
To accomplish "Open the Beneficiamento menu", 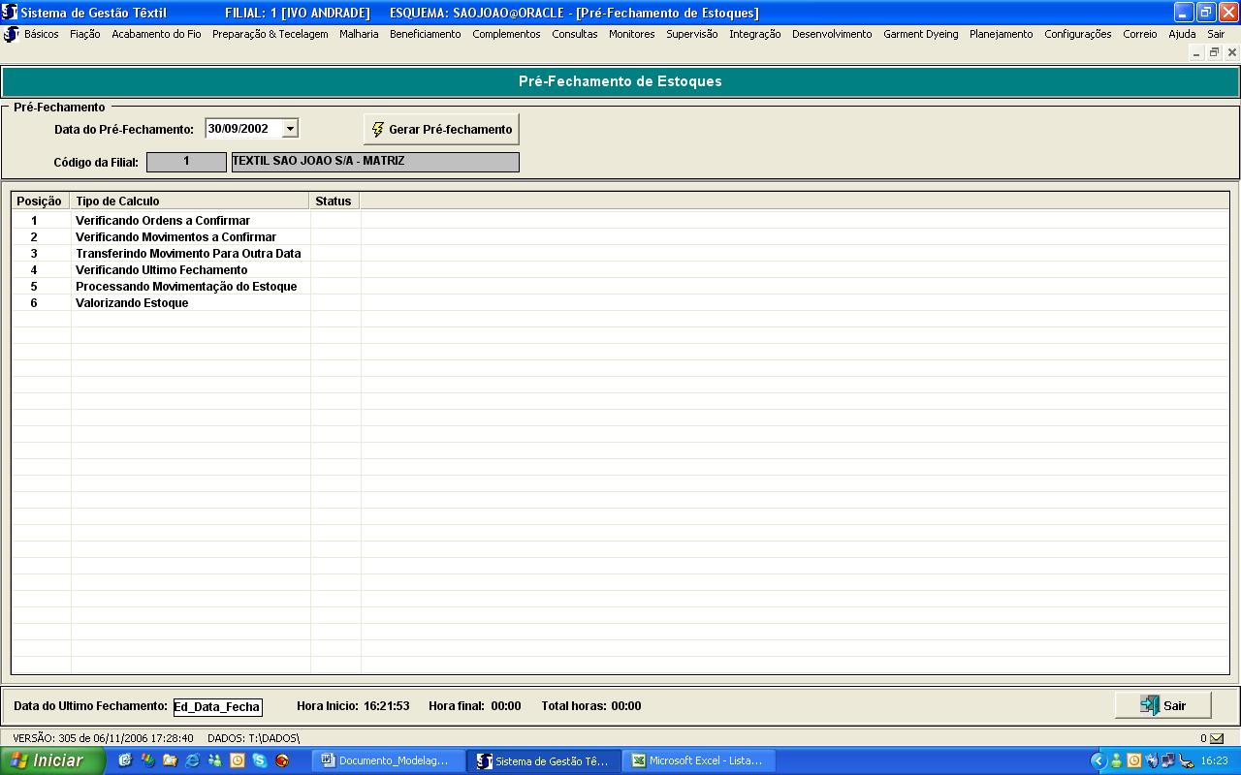I will 425,34.
